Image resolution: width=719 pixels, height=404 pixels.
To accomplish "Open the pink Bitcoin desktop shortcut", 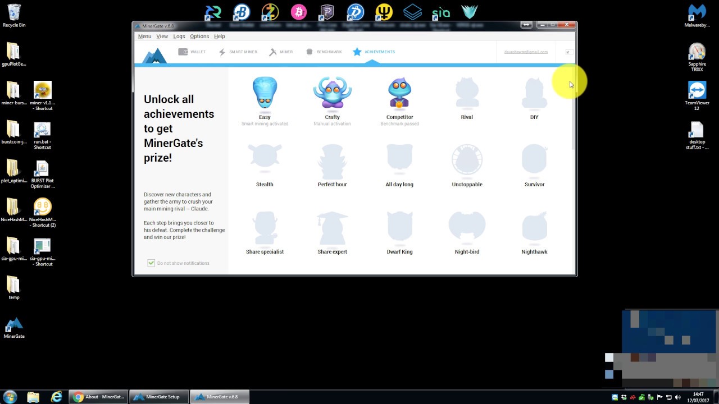I will coord(298,12).
